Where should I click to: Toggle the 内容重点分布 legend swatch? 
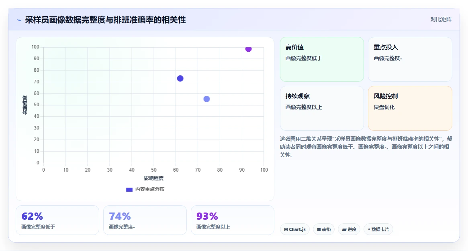(x=129, y=189)
